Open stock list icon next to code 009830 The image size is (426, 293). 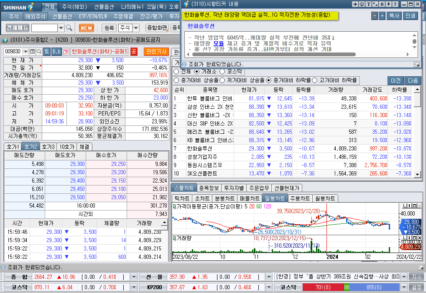click(x=32, y=51)
